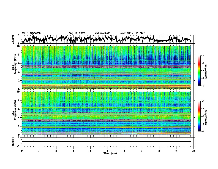Select the "start UT = 15:50: 1" text
218x169 pixels.
(133, 33)
